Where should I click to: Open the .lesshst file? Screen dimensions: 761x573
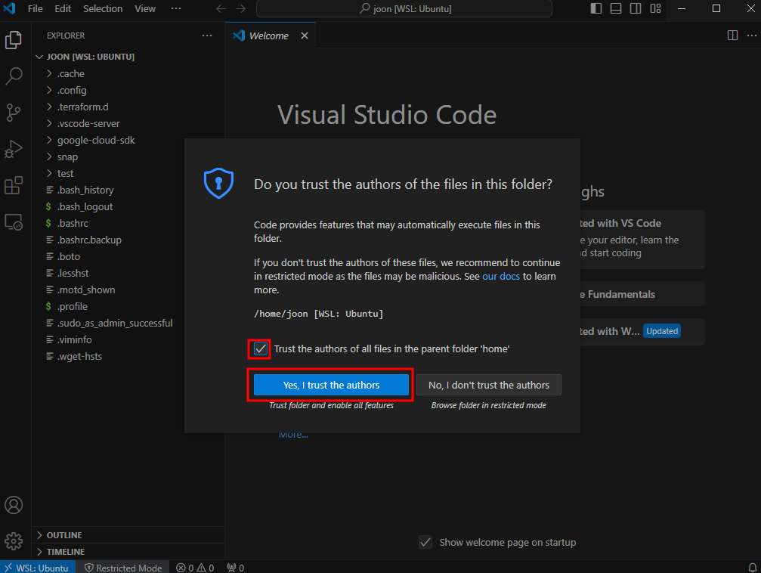point(128,274)
